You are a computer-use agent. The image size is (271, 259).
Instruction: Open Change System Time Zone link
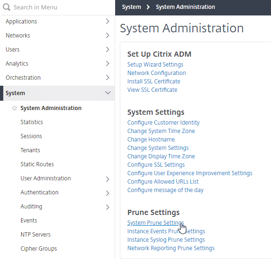(x=161, y=131)
